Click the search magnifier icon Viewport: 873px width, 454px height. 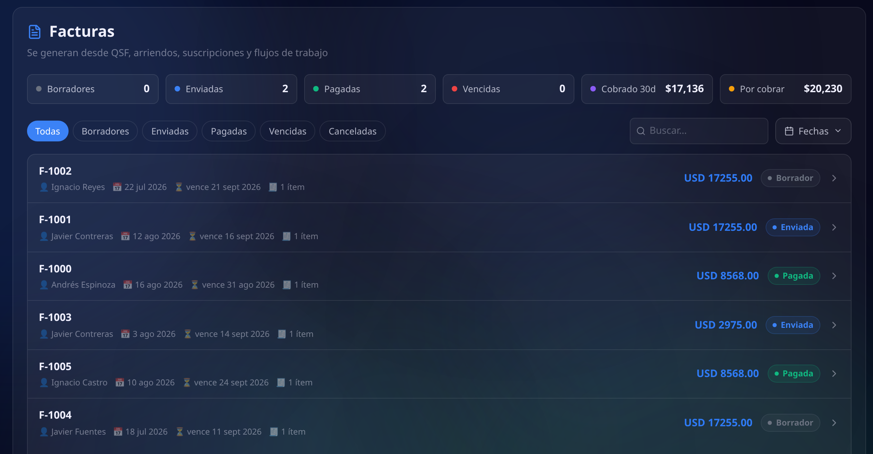641,131
